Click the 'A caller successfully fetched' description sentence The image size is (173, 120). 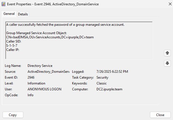65,25
